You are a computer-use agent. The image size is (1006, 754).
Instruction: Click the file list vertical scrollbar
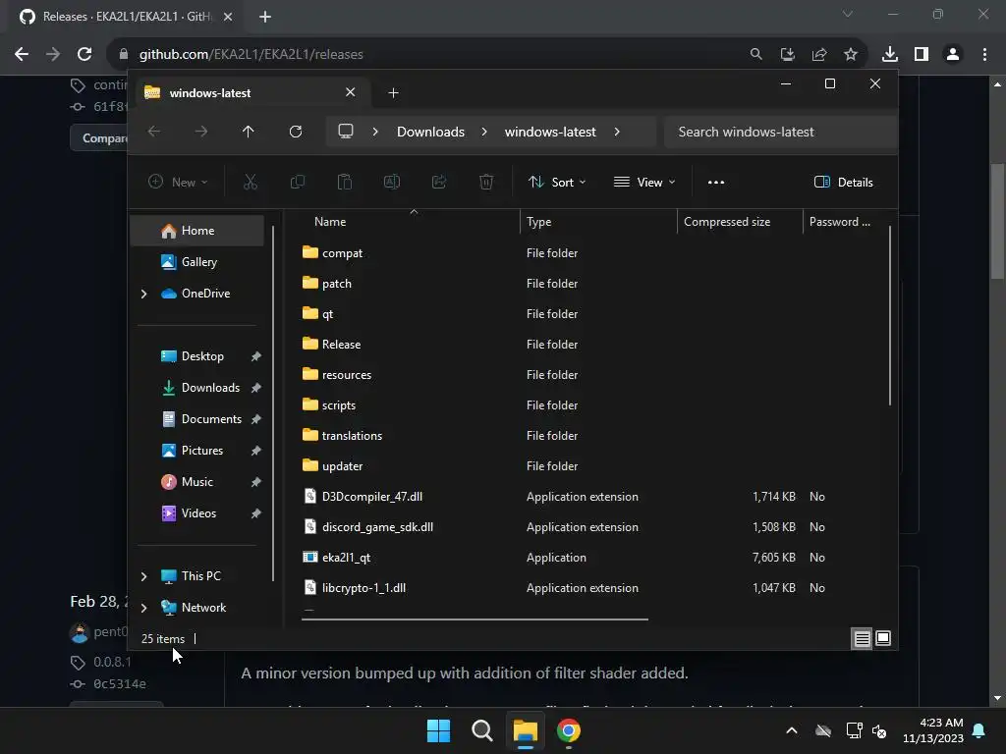coord(890,315)
